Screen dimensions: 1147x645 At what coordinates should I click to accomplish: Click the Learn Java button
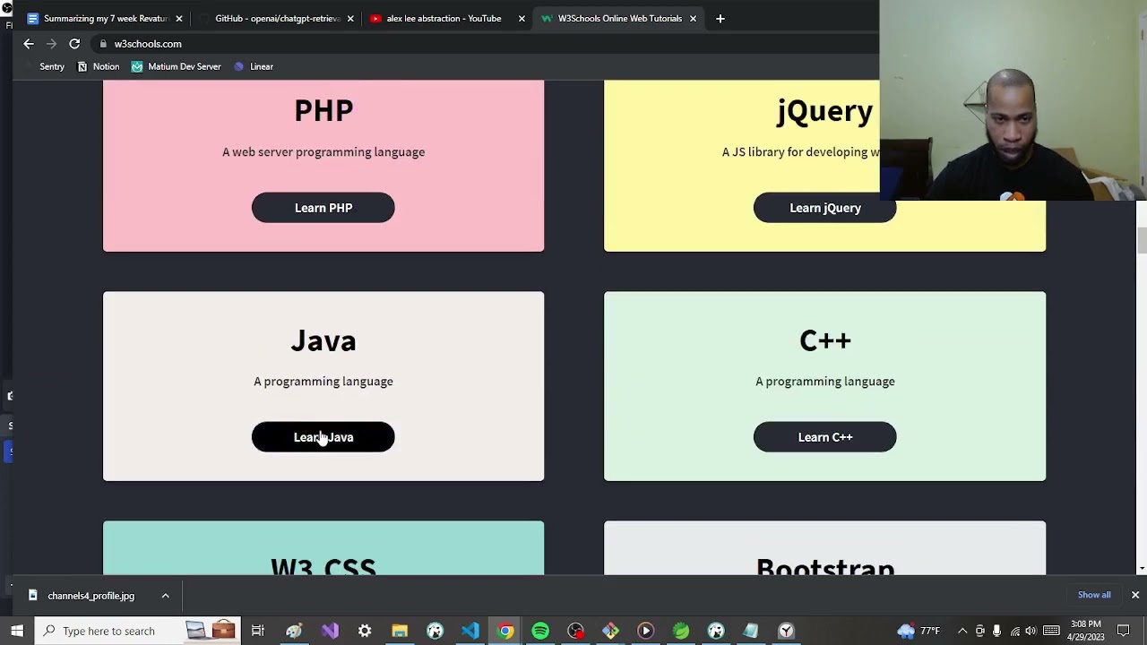[323, 437]
